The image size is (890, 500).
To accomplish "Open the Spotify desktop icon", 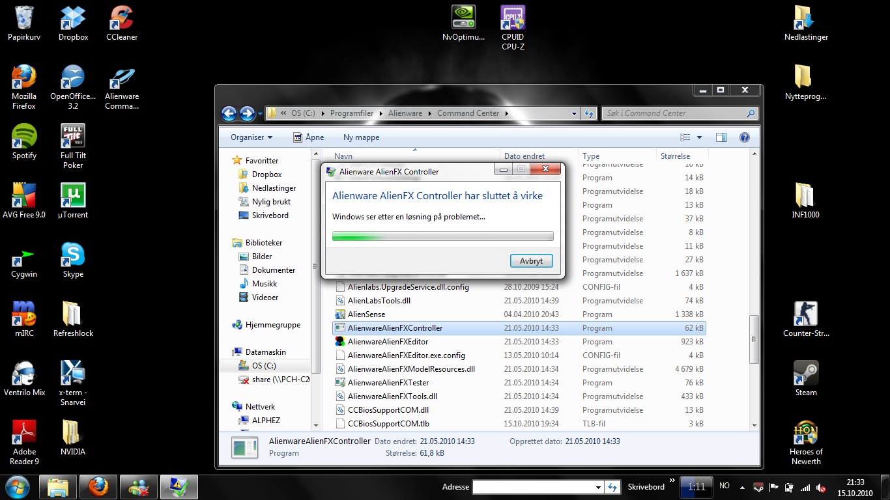I will point(24,141).
